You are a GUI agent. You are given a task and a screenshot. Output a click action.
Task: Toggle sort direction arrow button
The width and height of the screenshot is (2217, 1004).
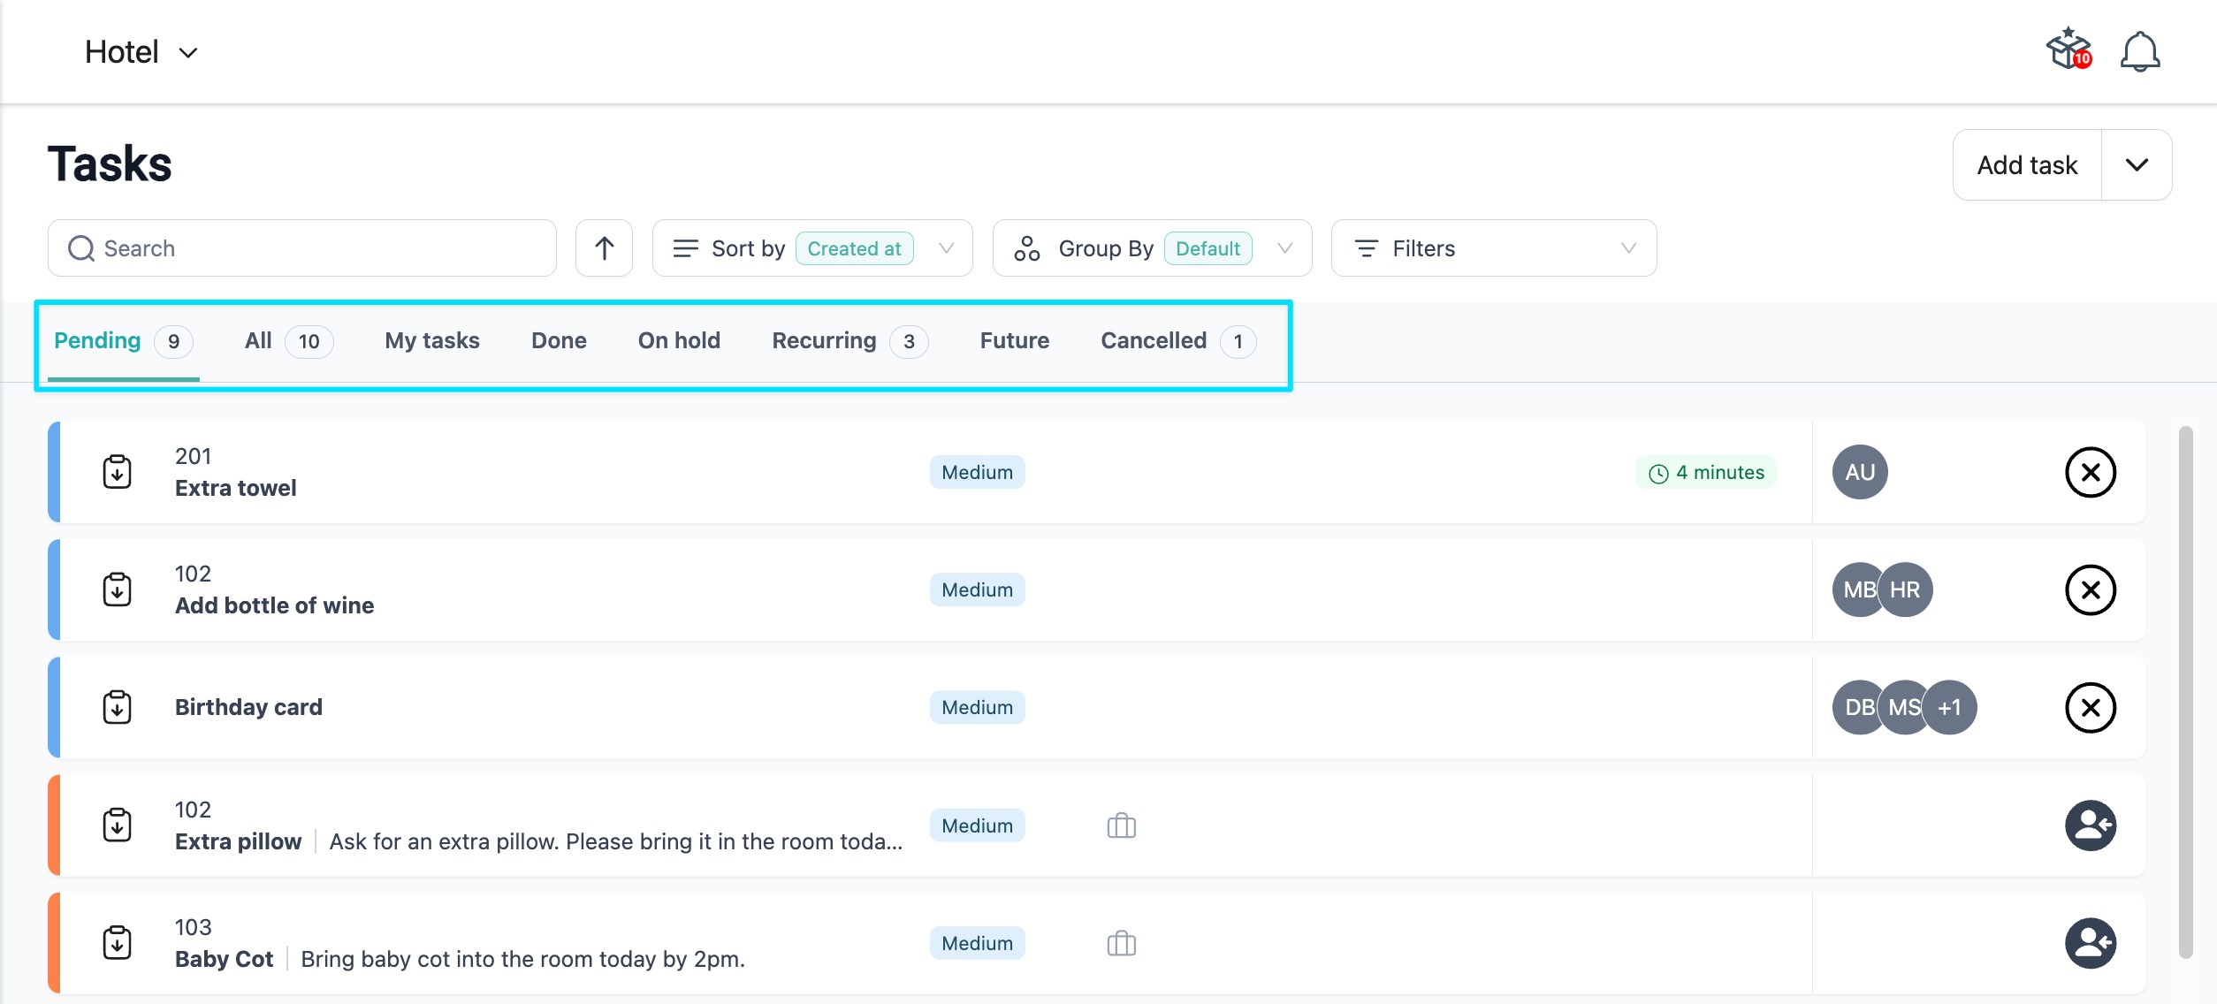tap(604, 248)
